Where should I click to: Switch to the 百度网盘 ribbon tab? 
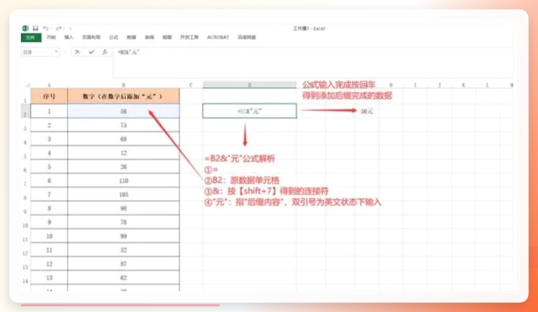pyautogui.click(x=246, y=37)
